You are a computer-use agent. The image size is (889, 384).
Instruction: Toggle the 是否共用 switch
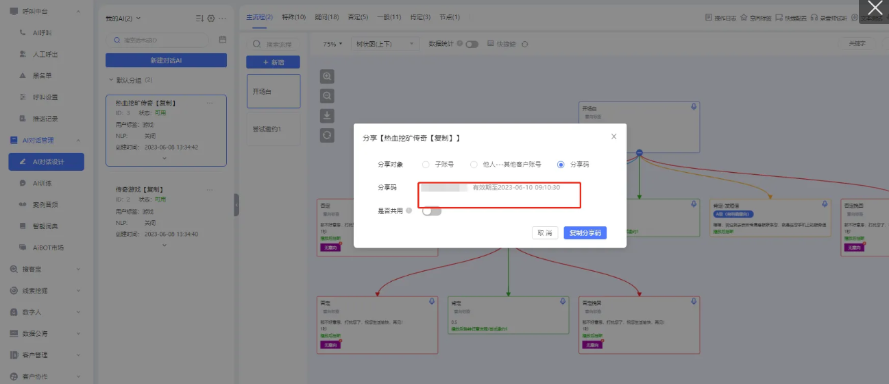432,211
